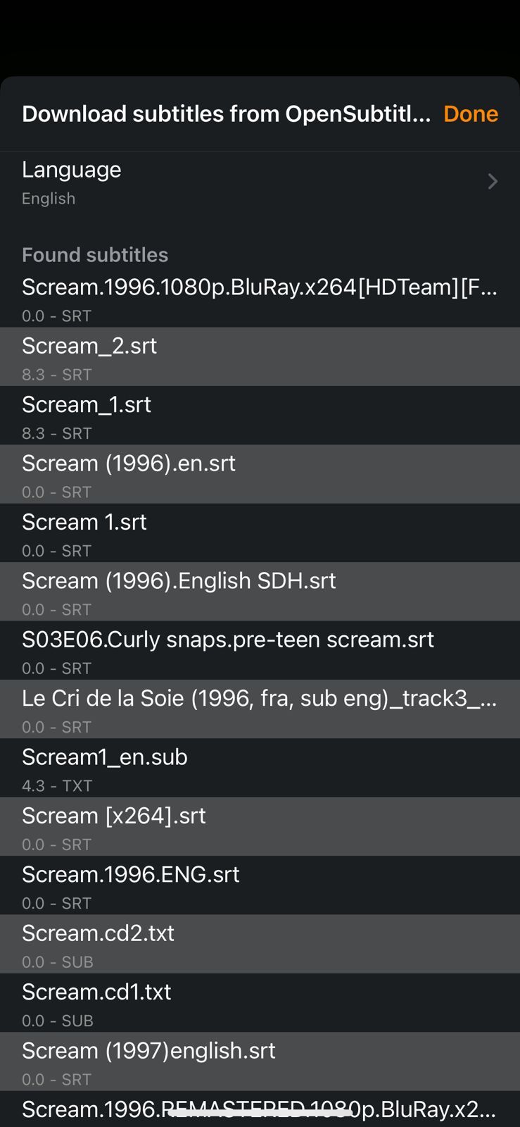Tap the chevron next to English language

(493, 181)
